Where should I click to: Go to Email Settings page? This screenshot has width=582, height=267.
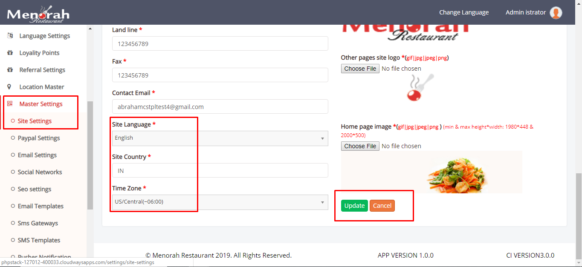coord(37,155)
